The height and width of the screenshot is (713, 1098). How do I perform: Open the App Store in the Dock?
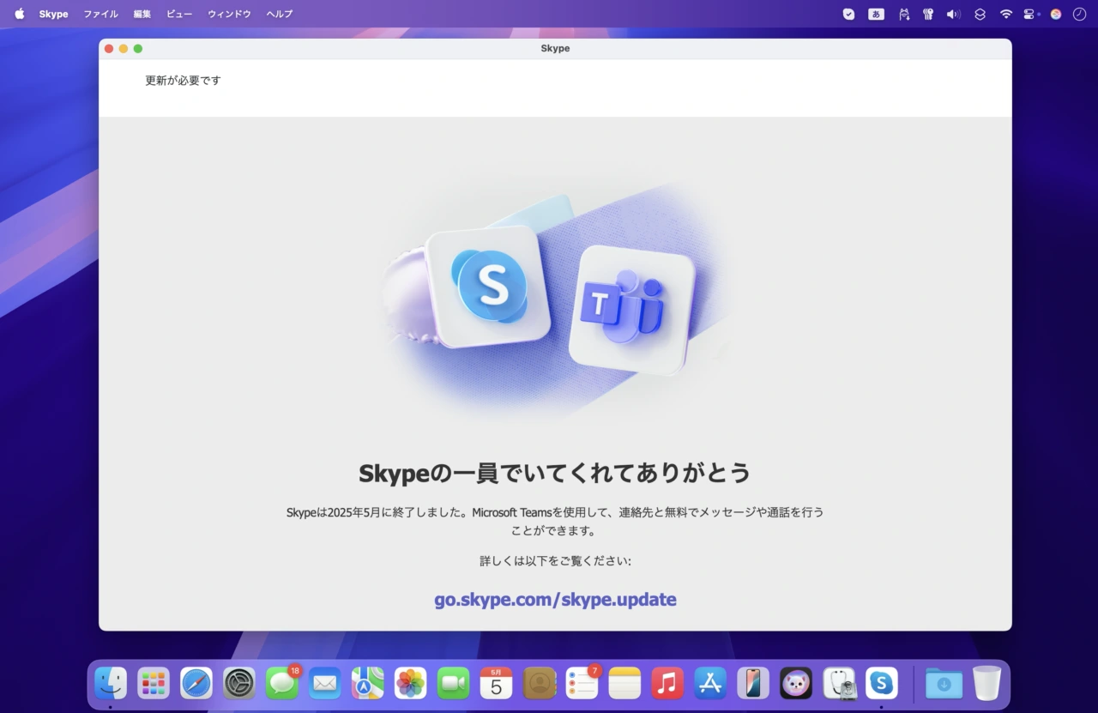click(710, 683)
